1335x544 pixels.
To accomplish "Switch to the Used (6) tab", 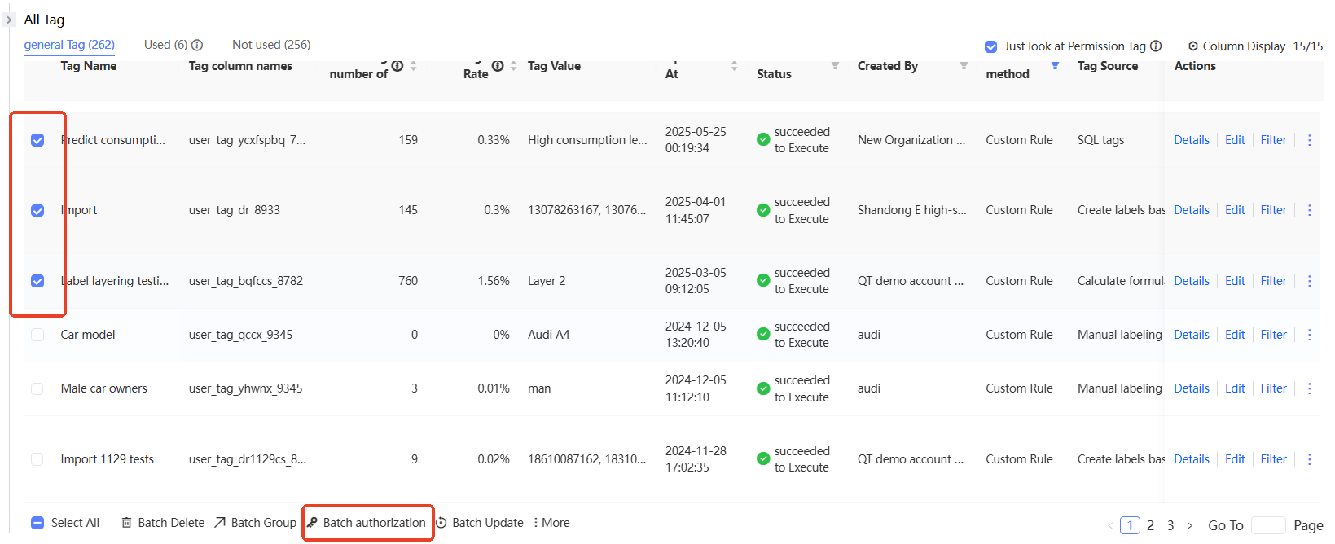I will pyautogui.click(x=165, y=45).
